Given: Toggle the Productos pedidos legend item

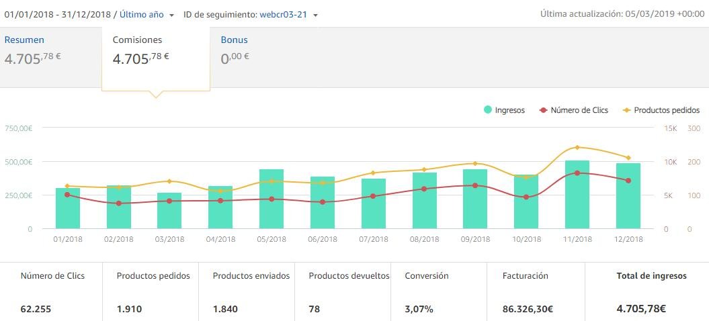Looking at the screenshot, I should [x=661, y=110].
